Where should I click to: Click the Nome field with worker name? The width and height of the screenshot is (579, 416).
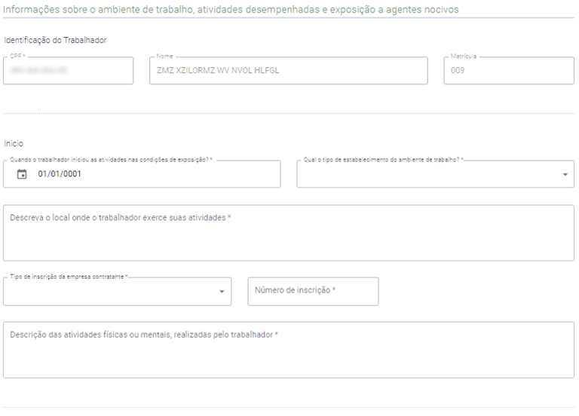288,71
